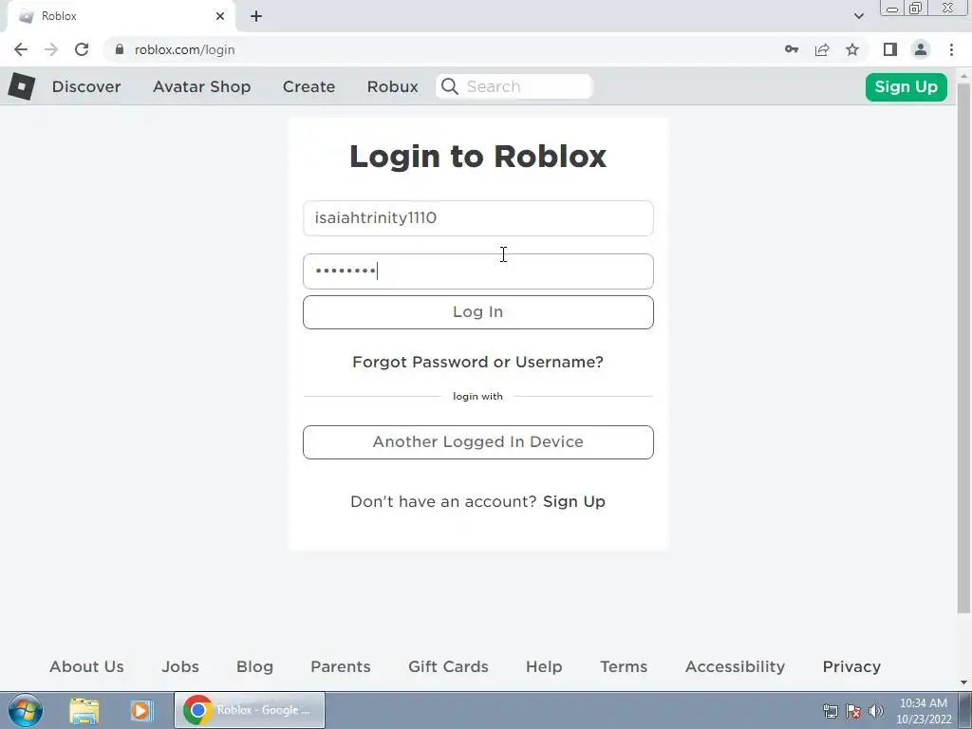Click the Roblox Search box

click(514, 86)
